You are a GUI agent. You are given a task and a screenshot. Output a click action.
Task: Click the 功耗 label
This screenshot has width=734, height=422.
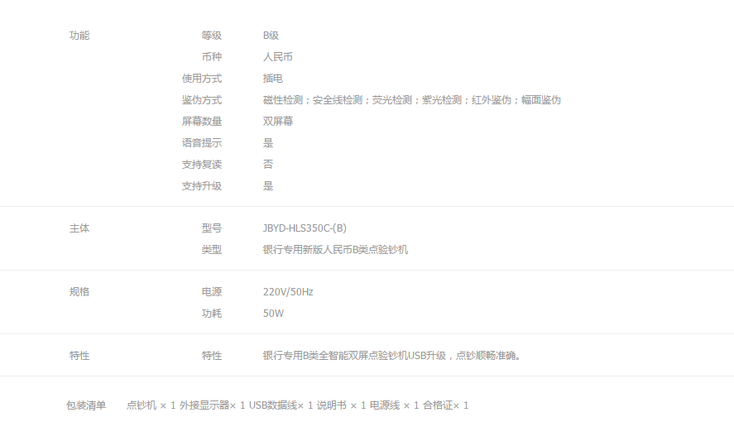coord(212,314)
